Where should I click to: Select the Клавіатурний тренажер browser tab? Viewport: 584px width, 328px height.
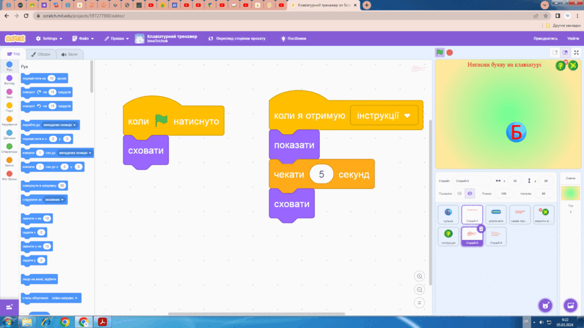[x=324, y=5]
